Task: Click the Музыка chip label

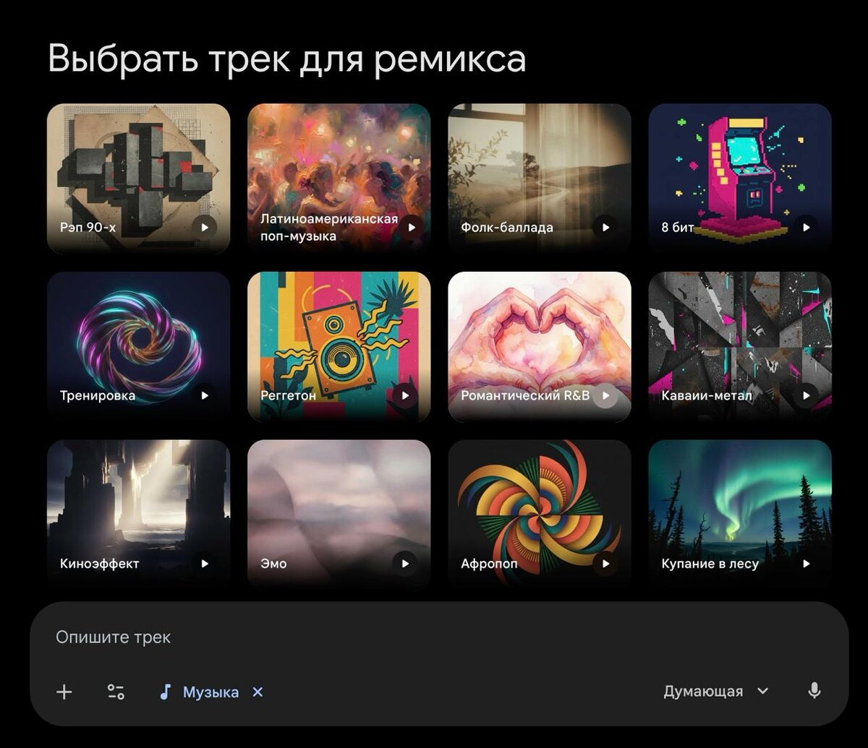Action: 210,692
